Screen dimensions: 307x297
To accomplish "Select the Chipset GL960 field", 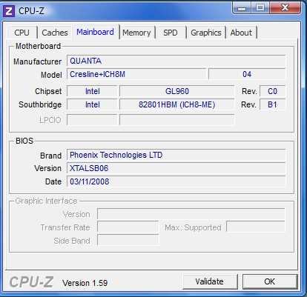I will click(x=177, y=91).
